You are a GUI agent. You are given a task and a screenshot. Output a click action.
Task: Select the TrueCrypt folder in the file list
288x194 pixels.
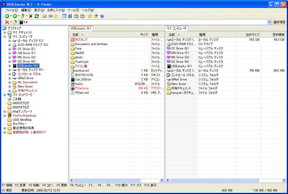82,62
